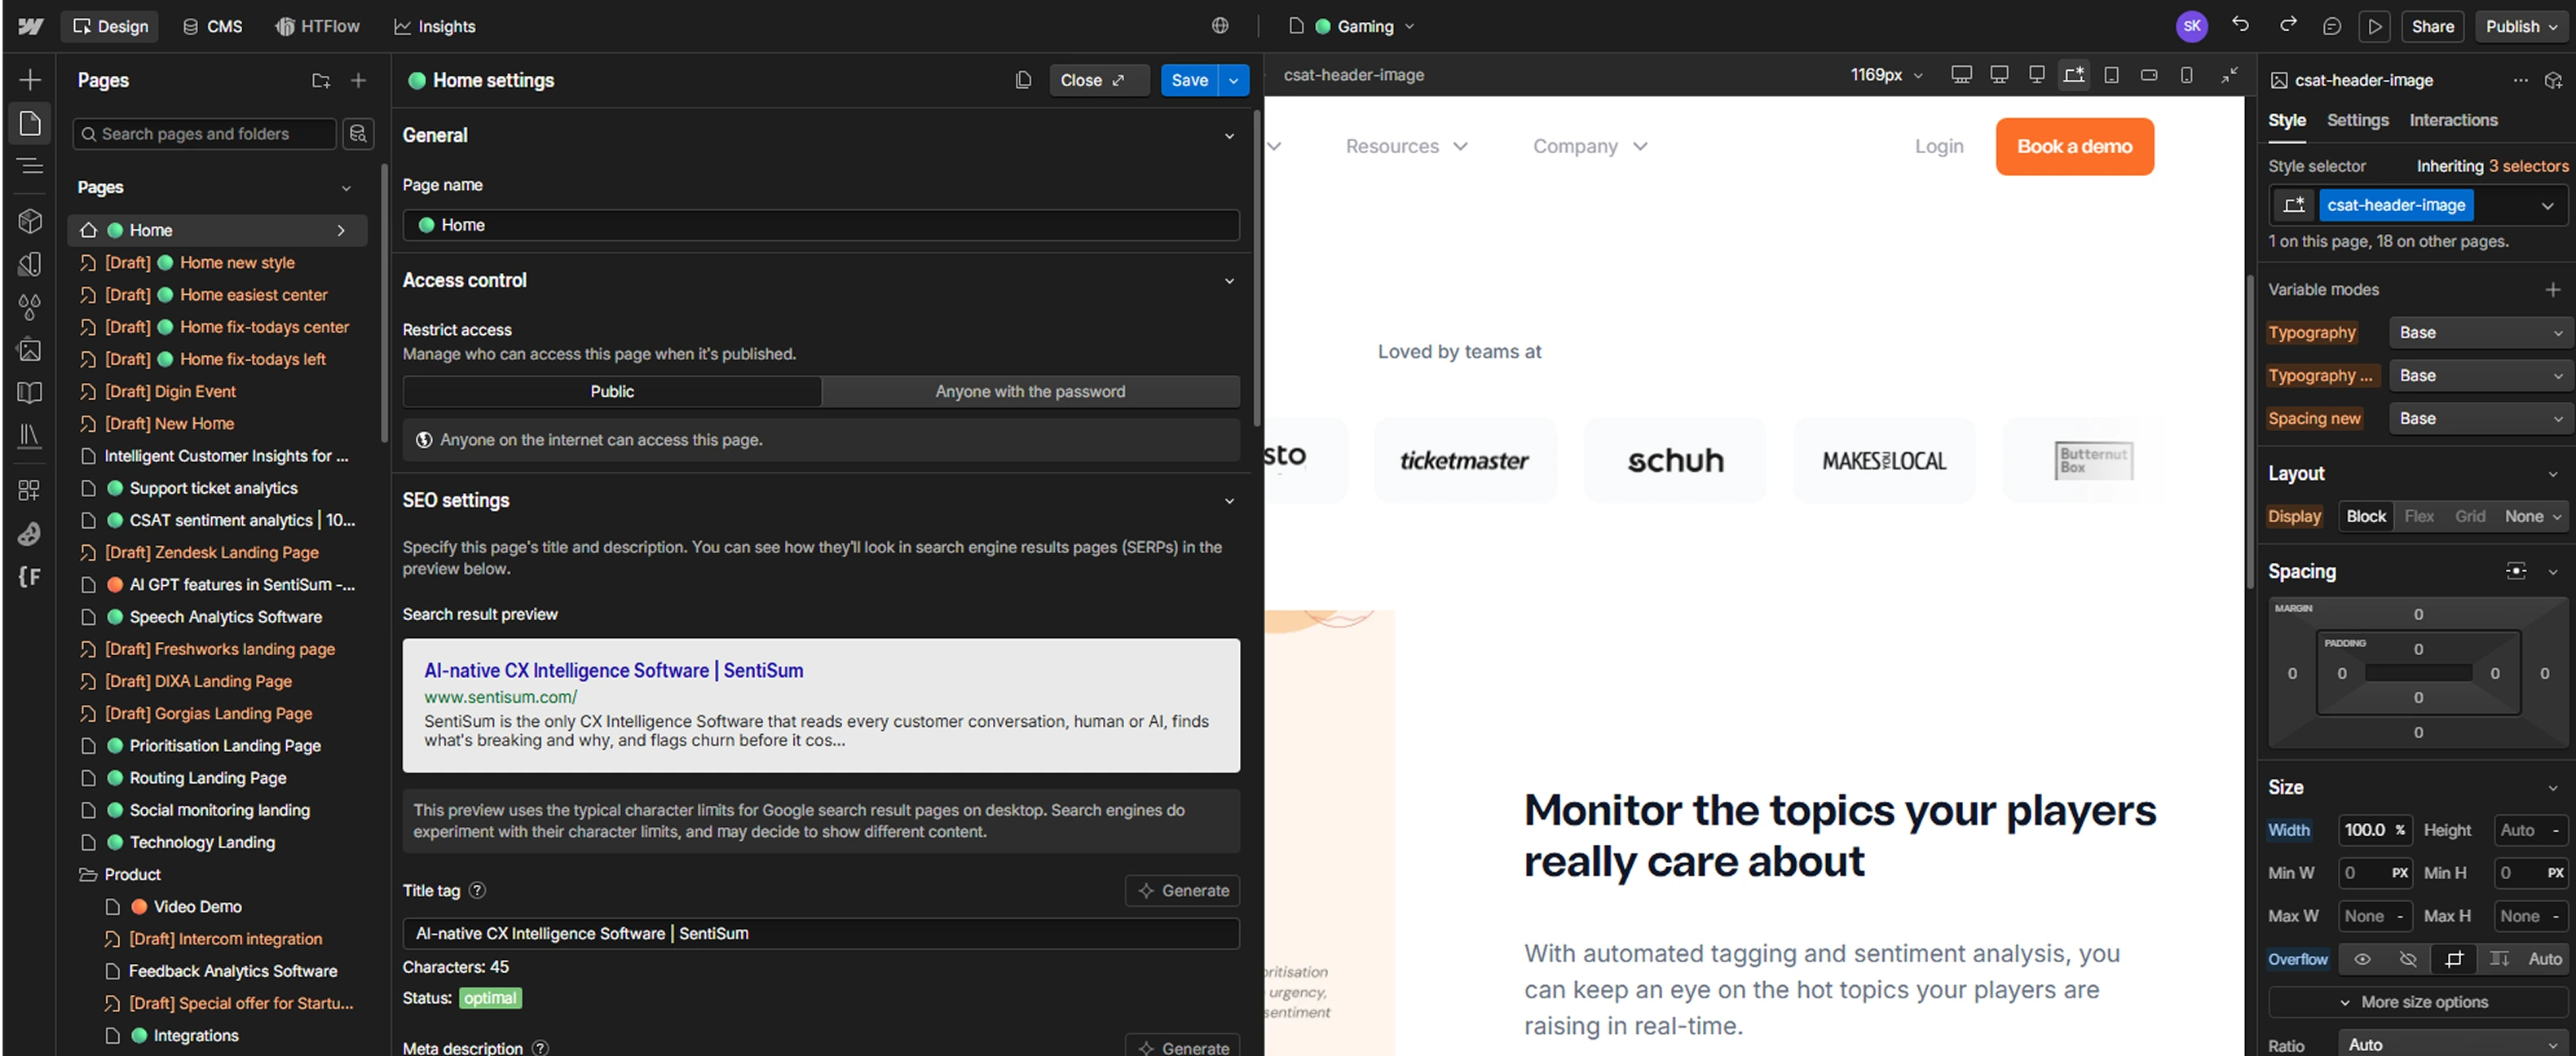Duplicate page icon beside Close button
The image size is (2576, 1056).
click(x=1023, y=80)
